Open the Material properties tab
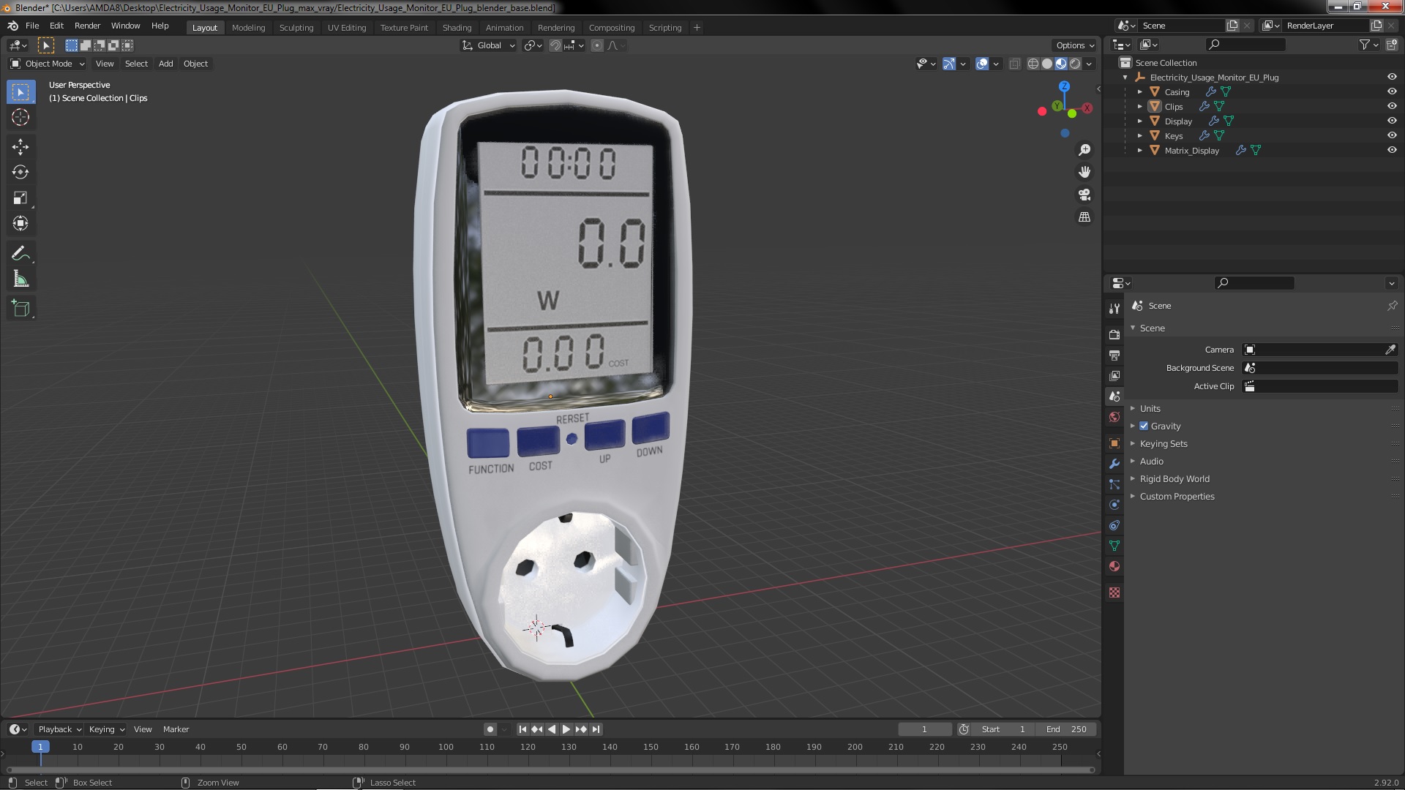The width and height of the screenshot is (1405, 790). 1114,566
